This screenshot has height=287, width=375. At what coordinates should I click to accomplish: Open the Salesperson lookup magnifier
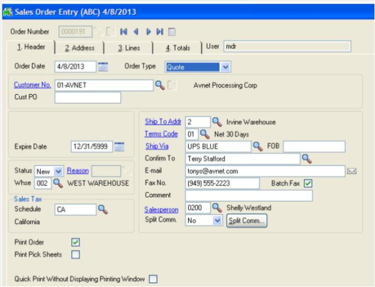click(x=217, y=208)
